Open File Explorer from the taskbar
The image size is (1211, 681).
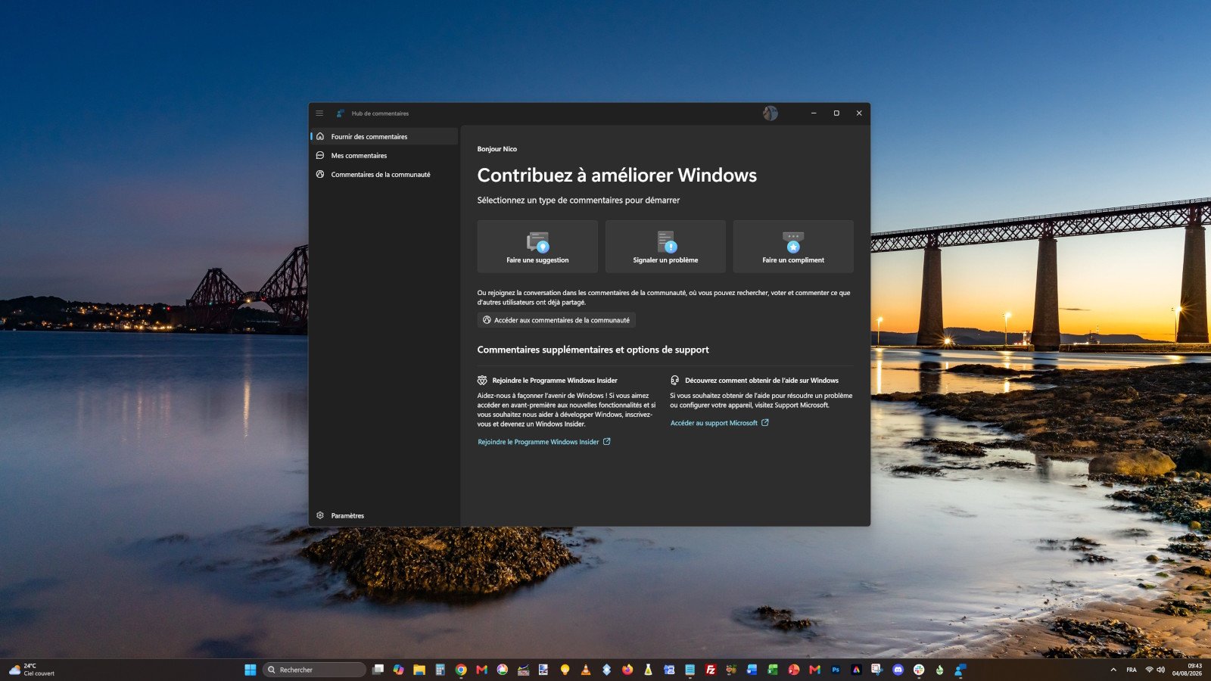tap(419, 670)
